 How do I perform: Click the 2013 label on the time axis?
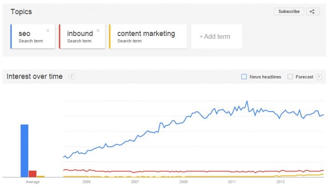point(280,182)
